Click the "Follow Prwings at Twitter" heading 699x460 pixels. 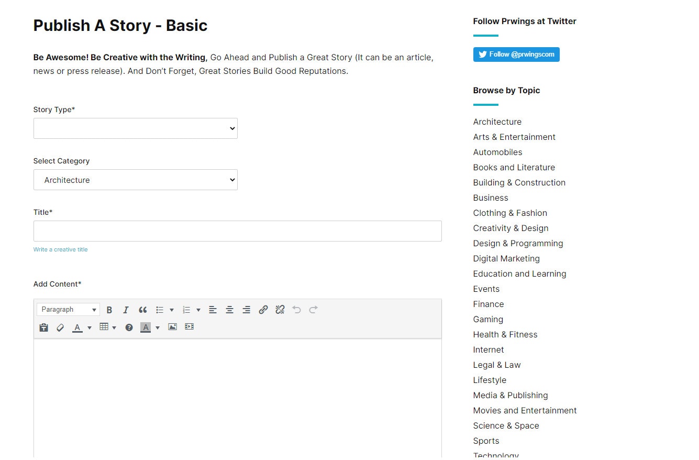click(x=525, y=21)
